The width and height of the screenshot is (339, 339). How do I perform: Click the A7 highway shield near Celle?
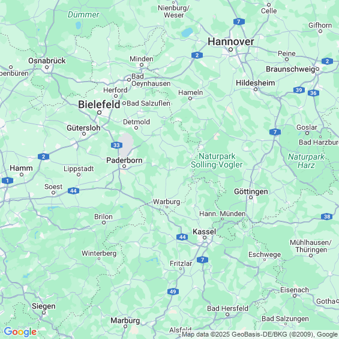pyautogui.click(x=239, y=22)
